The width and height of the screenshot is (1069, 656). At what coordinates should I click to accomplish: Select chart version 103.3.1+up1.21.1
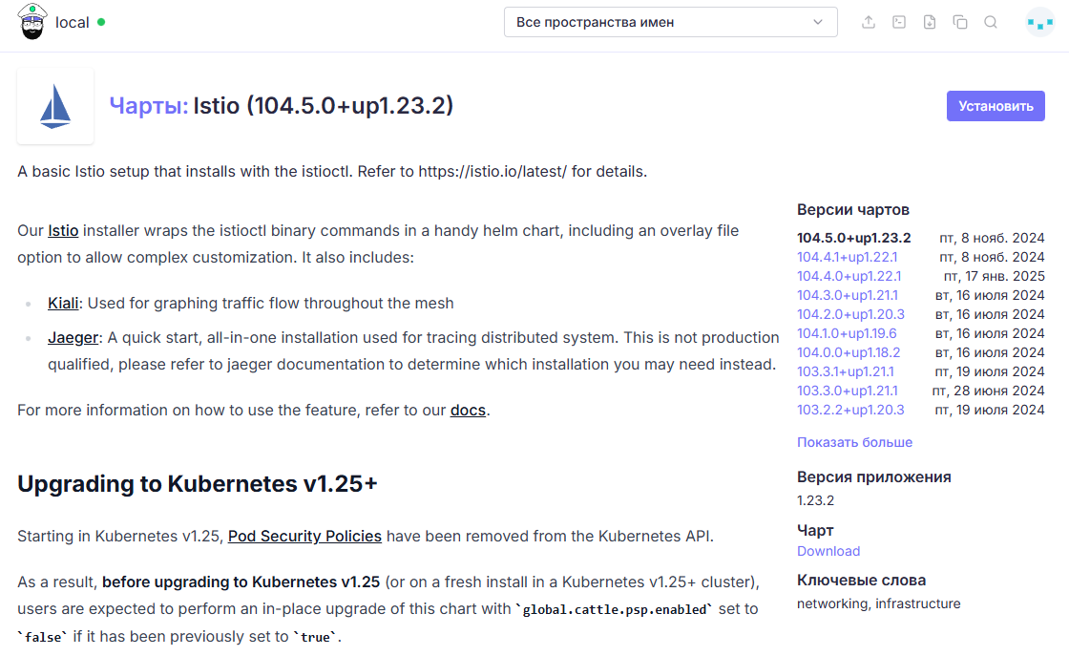click(x=846, y=371)
